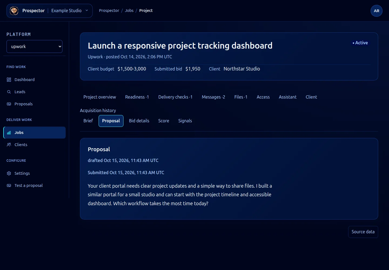The image size is (389, 270).
Task: Click the Source data button
Action: 363,232
